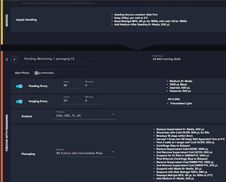226x182 pixels.
Task: Select the Liquid Handling label
Action: (26, 20)
